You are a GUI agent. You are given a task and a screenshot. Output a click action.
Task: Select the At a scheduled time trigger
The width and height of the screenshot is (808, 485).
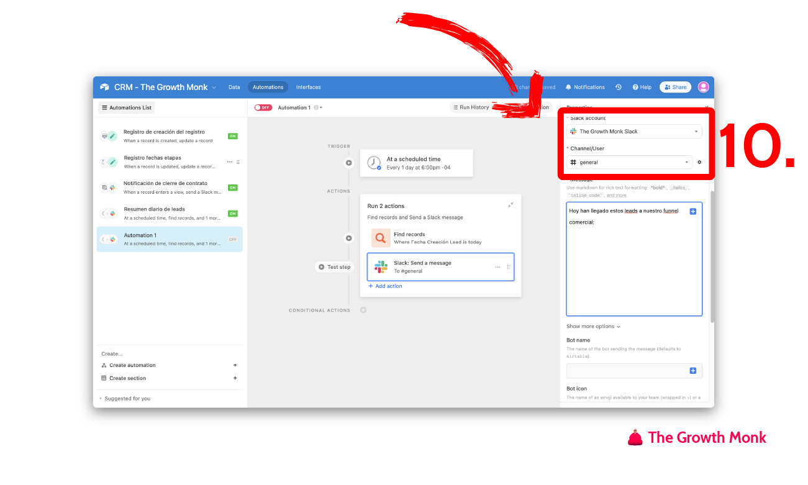(416, 163)
